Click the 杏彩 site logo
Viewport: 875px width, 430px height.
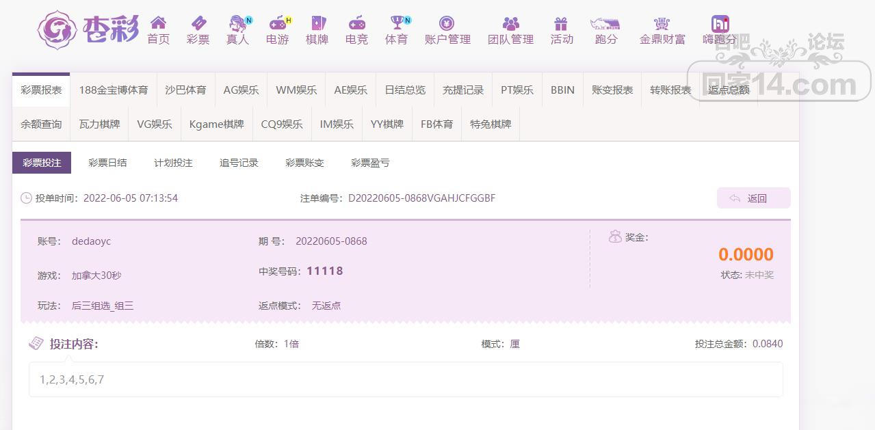coord(88,29)
